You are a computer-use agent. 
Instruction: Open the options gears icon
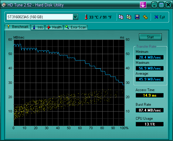[145, 17]
